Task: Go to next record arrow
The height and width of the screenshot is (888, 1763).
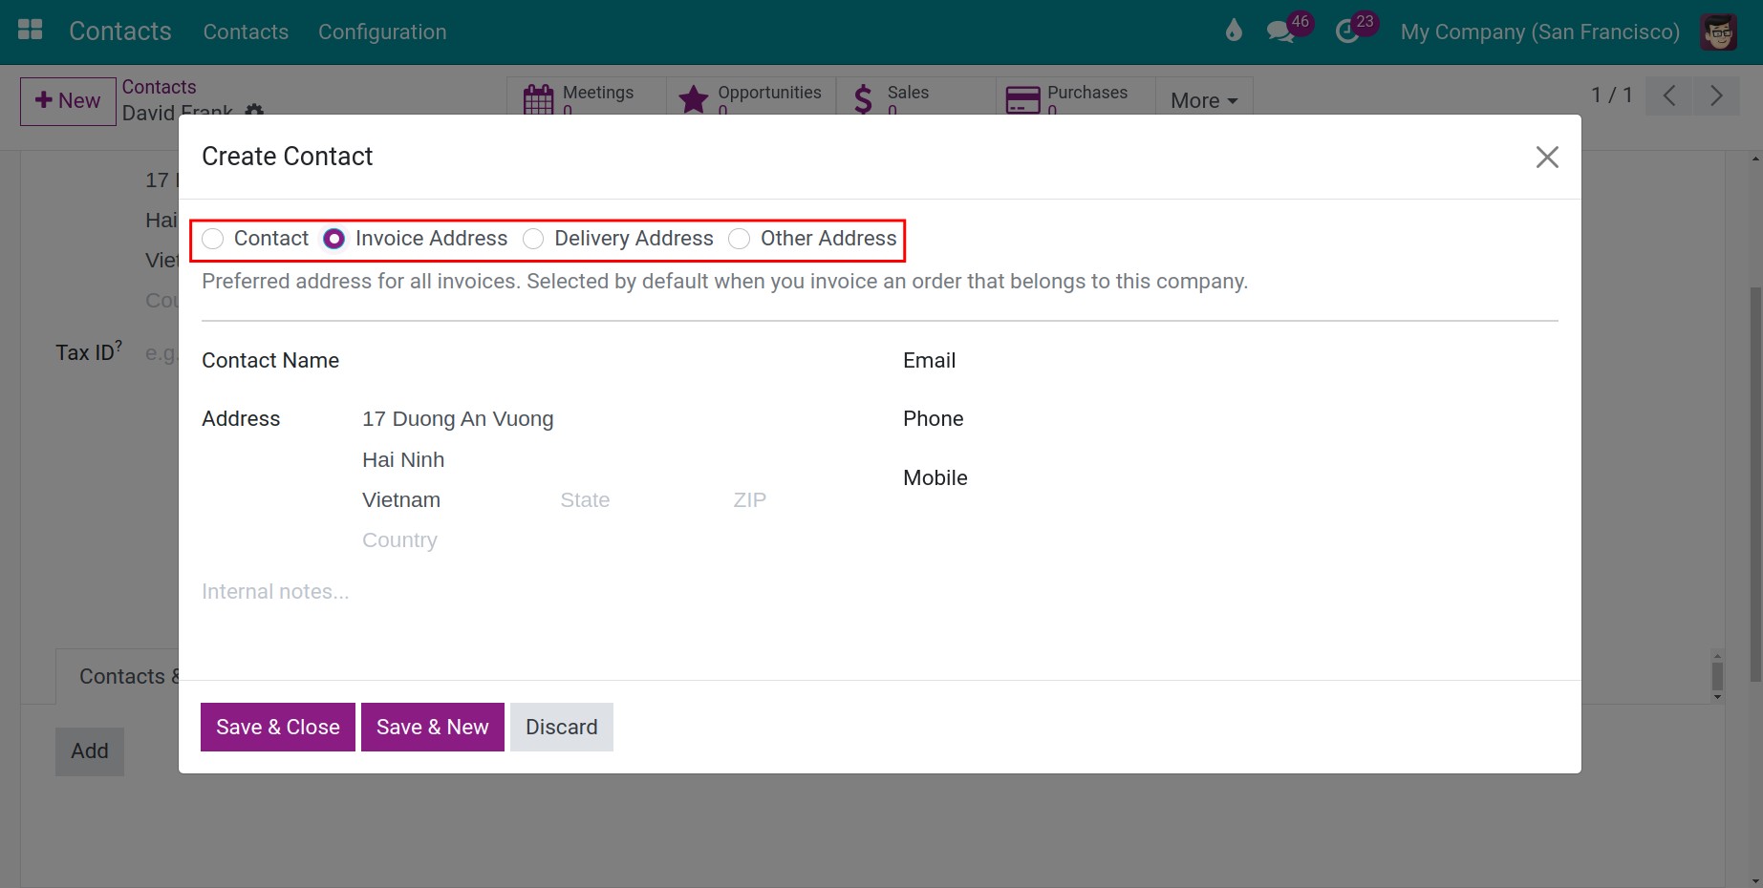Action: point(1717,95)
